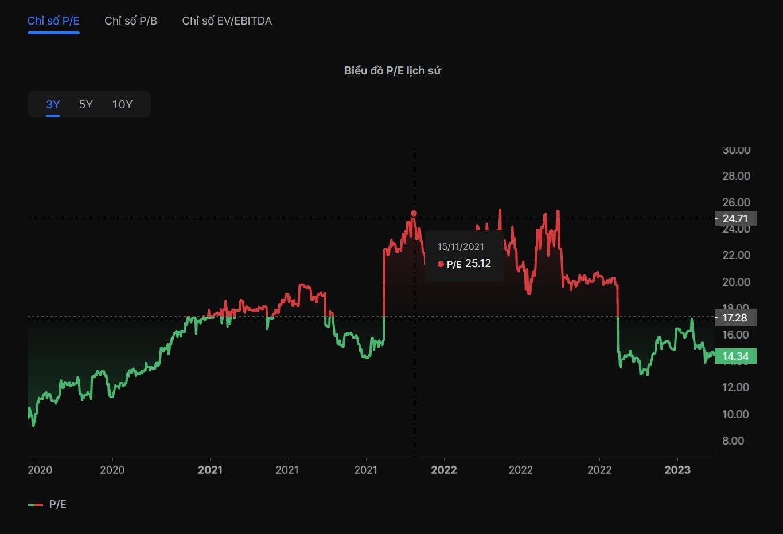Click the 17.28 average line label
The image size is (783, 534).
click(x=735, y=317)
